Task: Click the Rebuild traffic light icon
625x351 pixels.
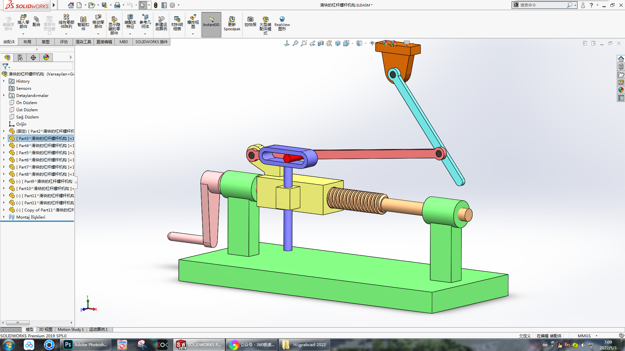Action: (x=156, y=5)
